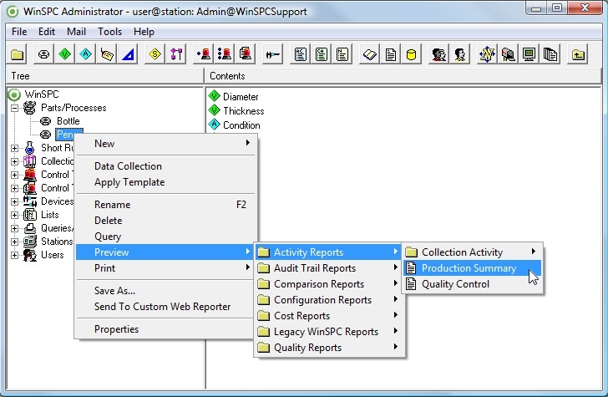Click the tag toolbar icon
This screenshot has width=608, height=397.
(x=107, y=54)
